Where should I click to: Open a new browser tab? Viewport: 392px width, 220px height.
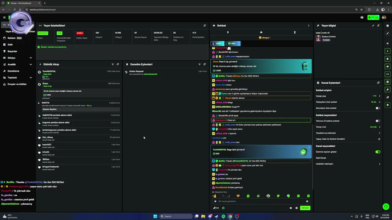pos(45,3)
